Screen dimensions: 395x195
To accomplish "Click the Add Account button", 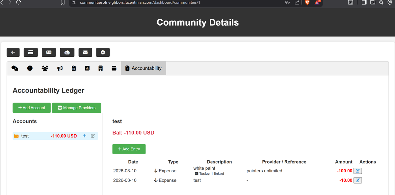I will click(32, 108).
